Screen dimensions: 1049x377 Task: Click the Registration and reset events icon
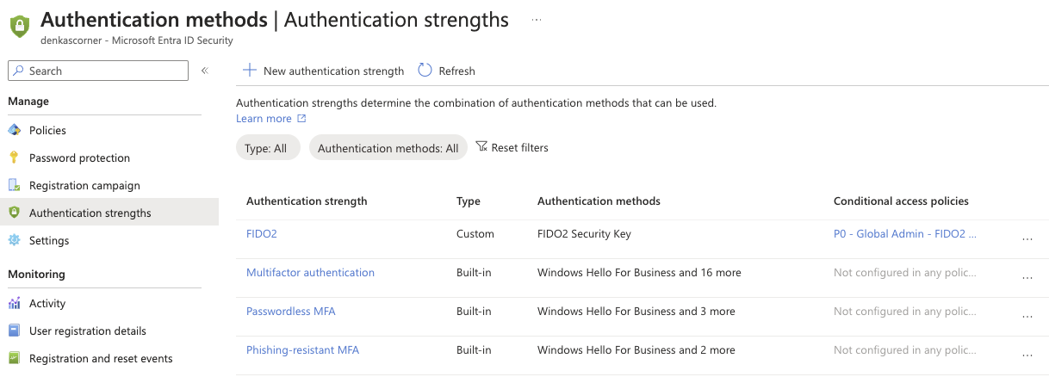coord(14,358)
